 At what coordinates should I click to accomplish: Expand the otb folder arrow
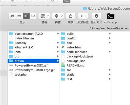pyautogui.click(x=58, y=56)
